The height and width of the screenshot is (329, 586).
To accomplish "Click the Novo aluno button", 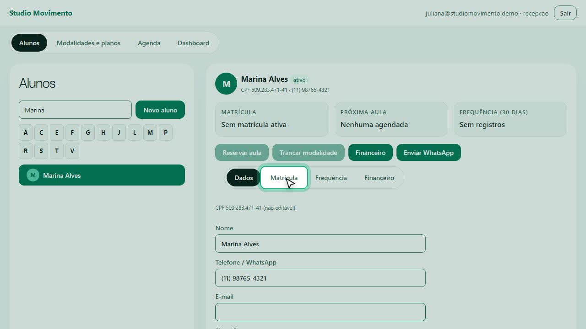I will pos(160,110).
